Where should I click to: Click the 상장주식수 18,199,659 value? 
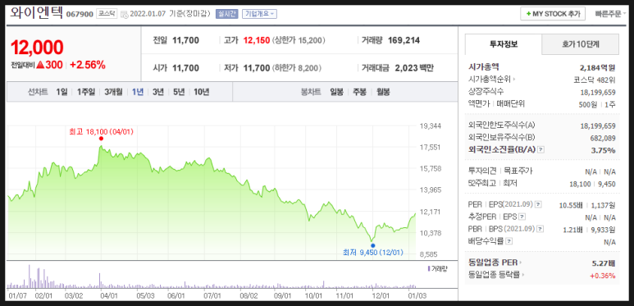pos(598,92)
